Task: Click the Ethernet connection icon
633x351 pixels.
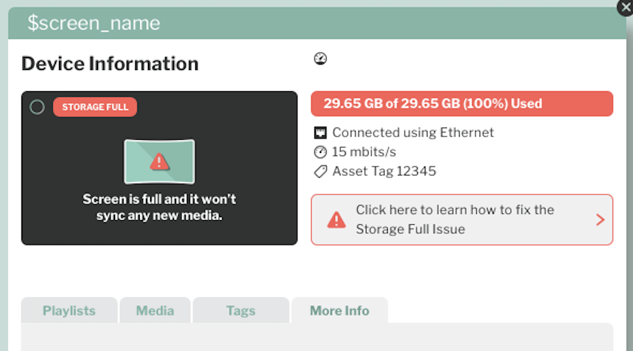Action: (x=320, y=132)
